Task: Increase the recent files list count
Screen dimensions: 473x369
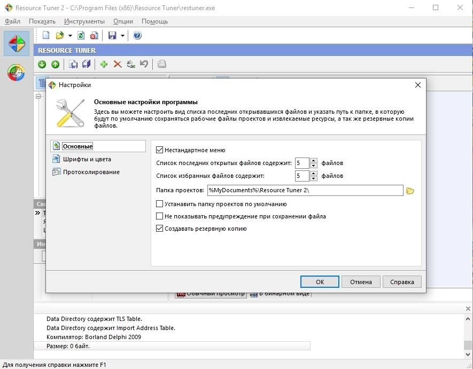Action: (314, 161)
